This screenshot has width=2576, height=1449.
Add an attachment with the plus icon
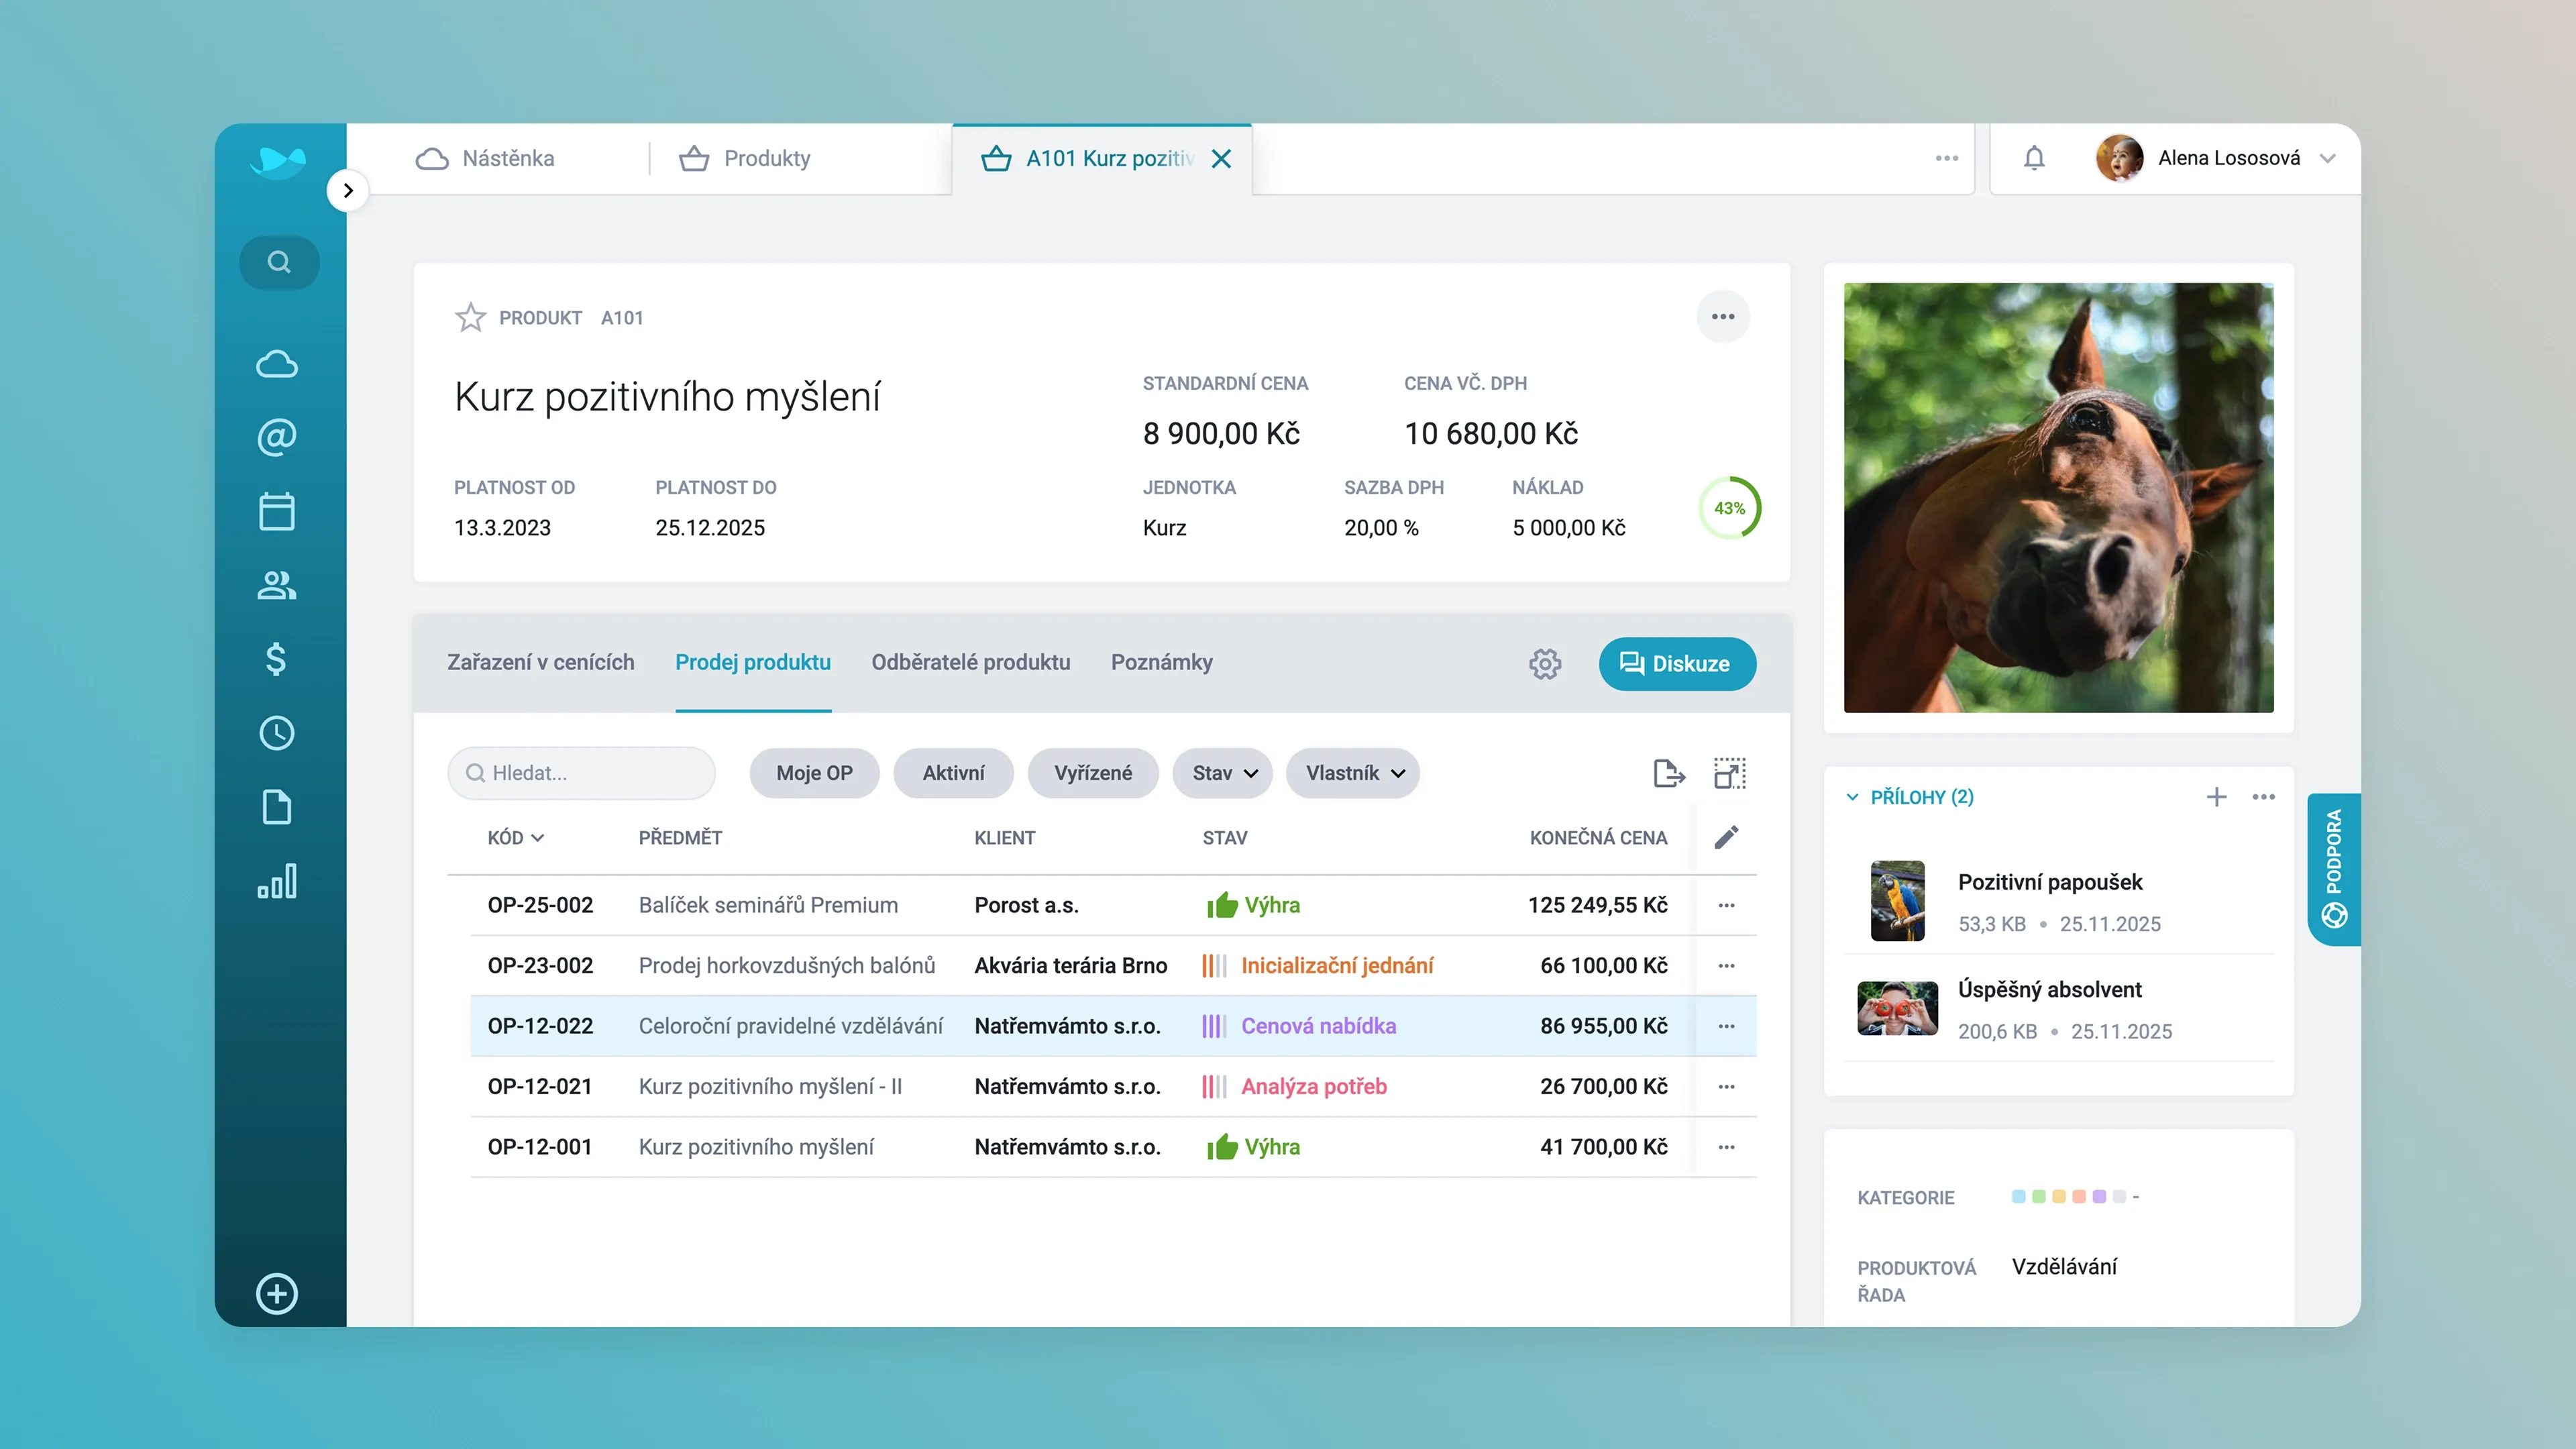pos(2217,797)
